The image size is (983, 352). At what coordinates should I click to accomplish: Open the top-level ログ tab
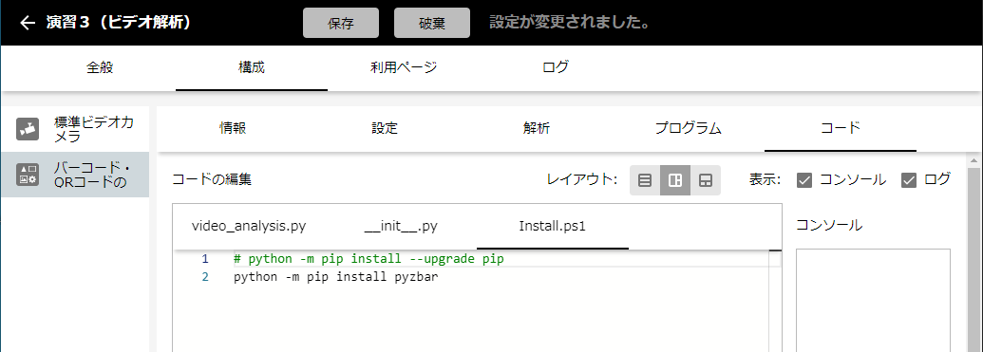(555, 67)
